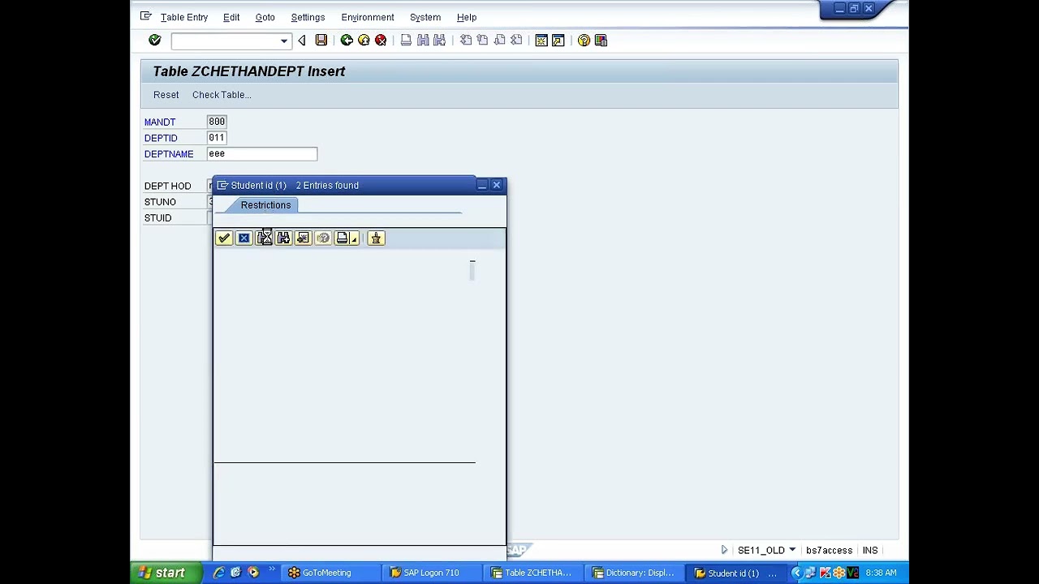
Task: Open Help with the question mark icon
Action: (584, 41)
